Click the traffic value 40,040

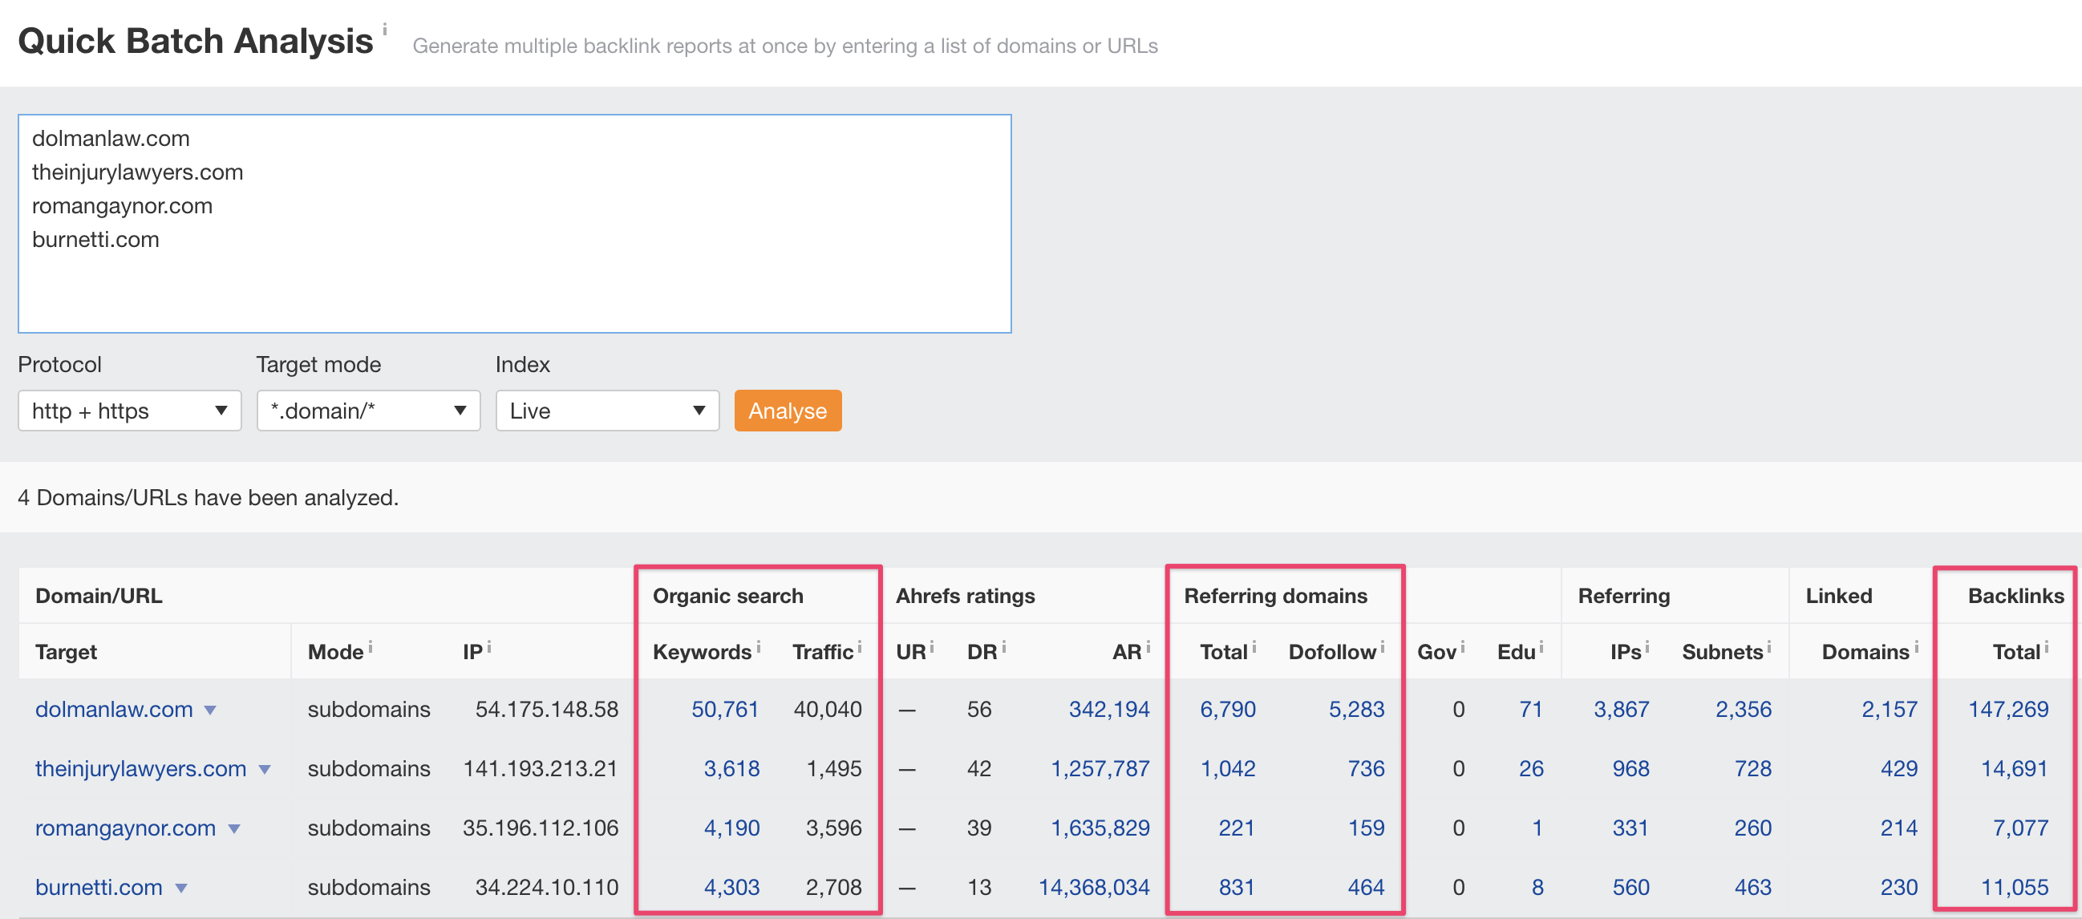(828, 709)
